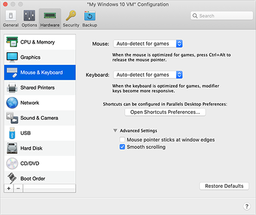
Task: Select CPU & Memory in the sidebar
Action: pyautogui.click(x=40, y=42)
